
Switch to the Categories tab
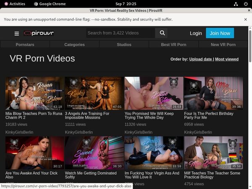pos(74,45)
